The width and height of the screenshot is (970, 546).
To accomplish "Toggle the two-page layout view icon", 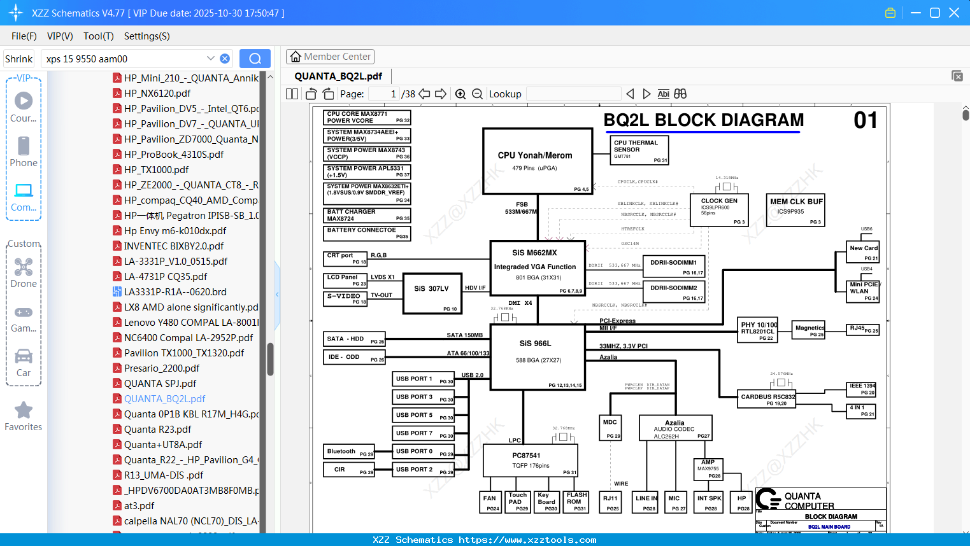I will (x=292, y=94).
